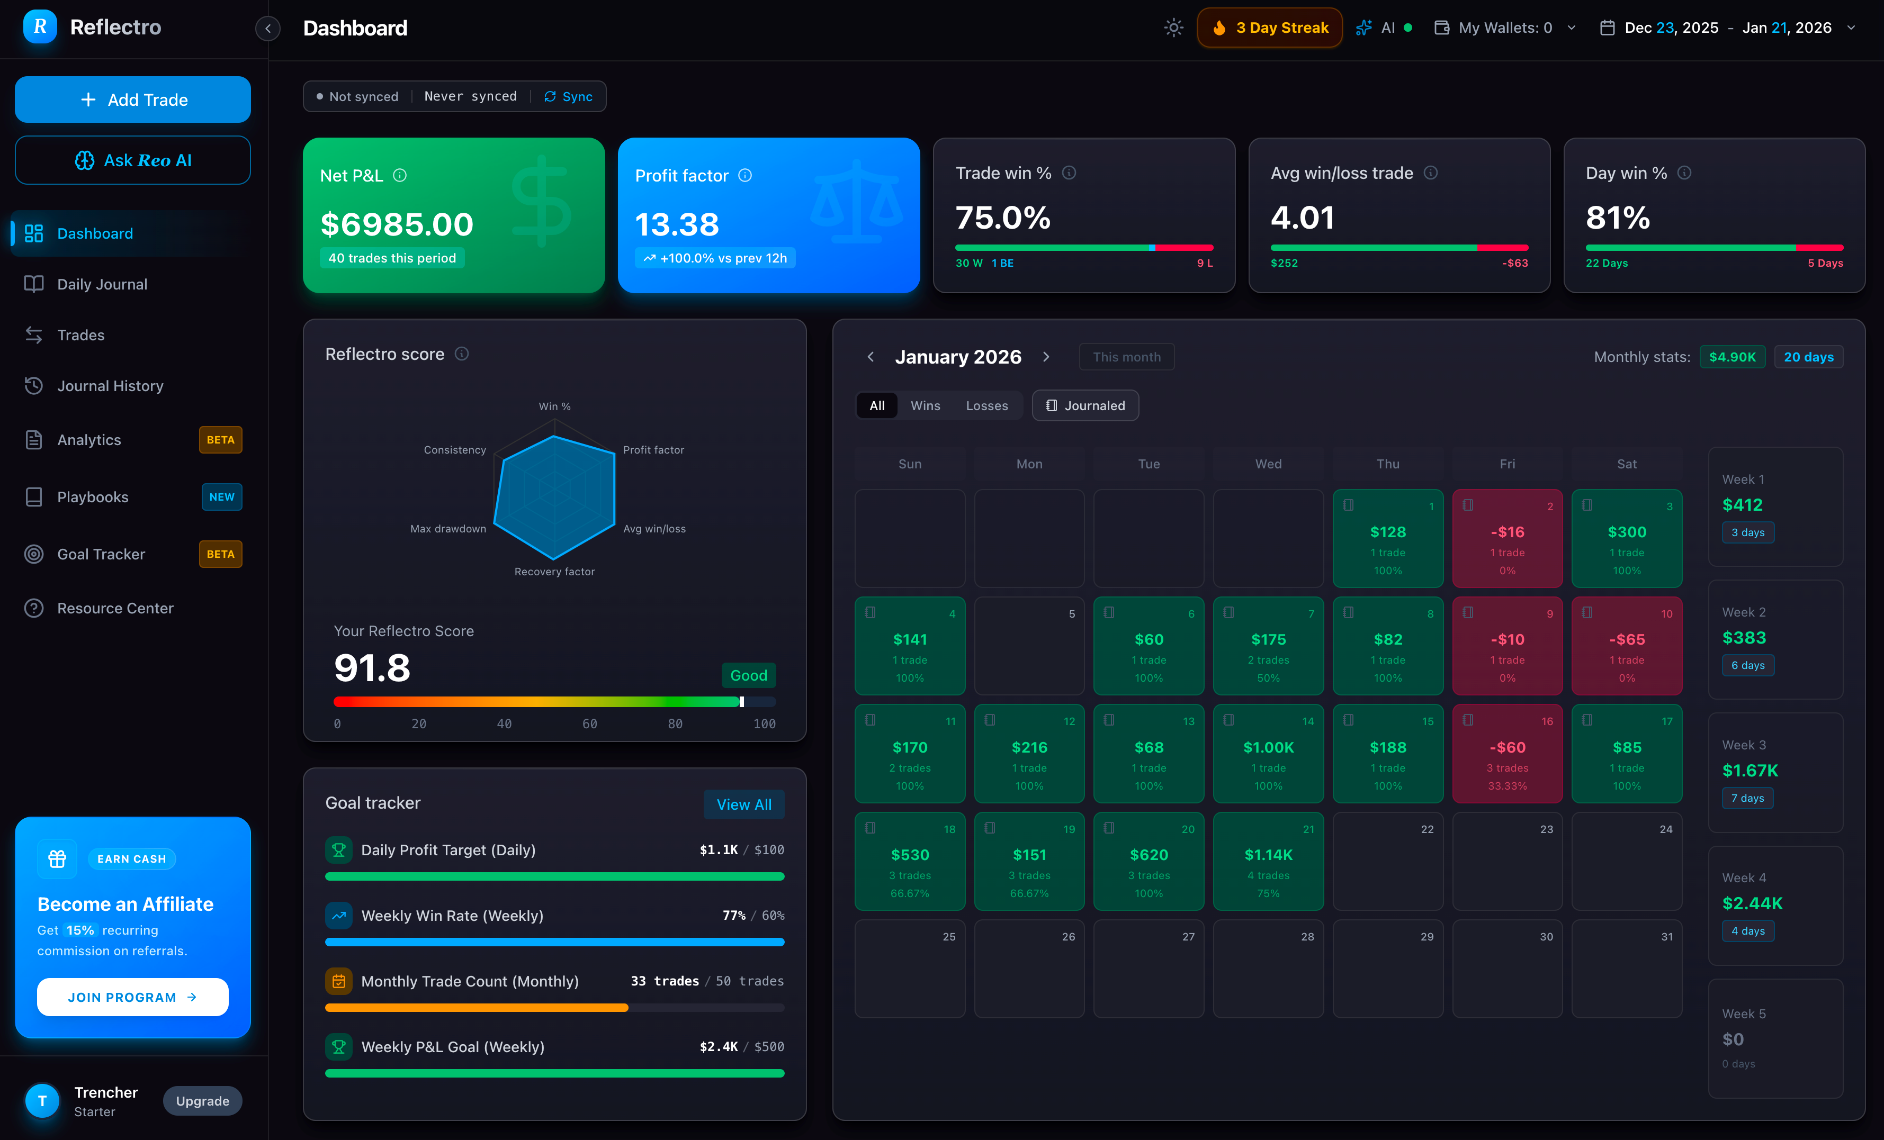This screenshot has width=1884, height=1140.
Task: Click the Weekly Win Rate progress bar
Action: pos(554,942)
